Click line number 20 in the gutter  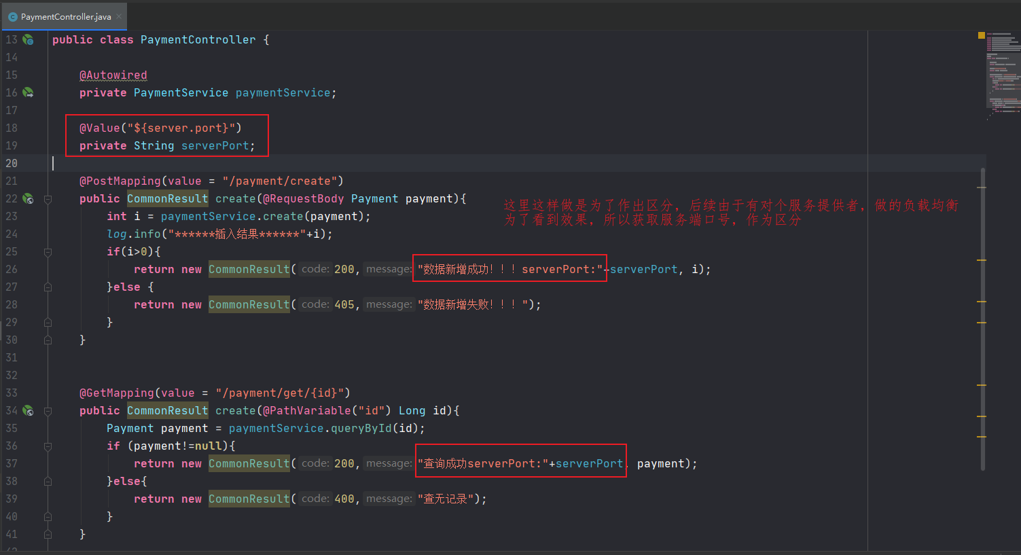pos(12,163)
